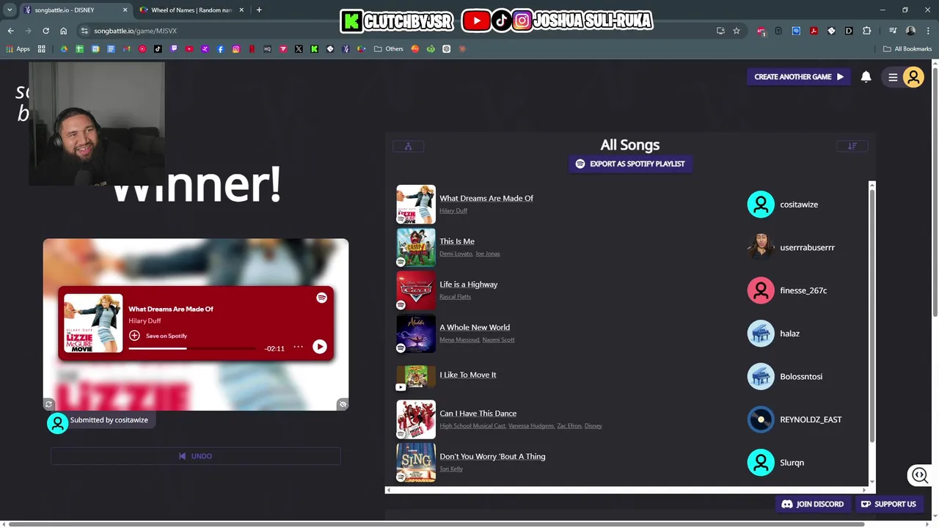Open Rascal Flatts artist link
Image resolution: width=939 pixels, height=528 pixels.
455,297
